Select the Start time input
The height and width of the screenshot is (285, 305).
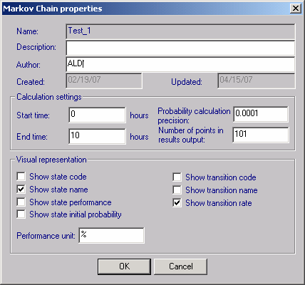tap(97, 115)
